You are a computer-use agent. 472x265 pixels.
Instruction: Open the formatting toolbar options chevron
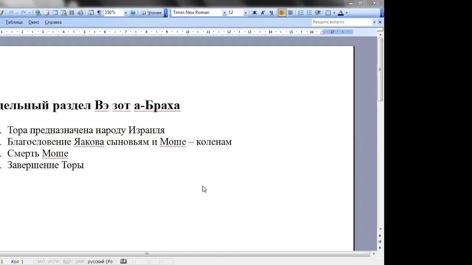(x=382, y=13)
